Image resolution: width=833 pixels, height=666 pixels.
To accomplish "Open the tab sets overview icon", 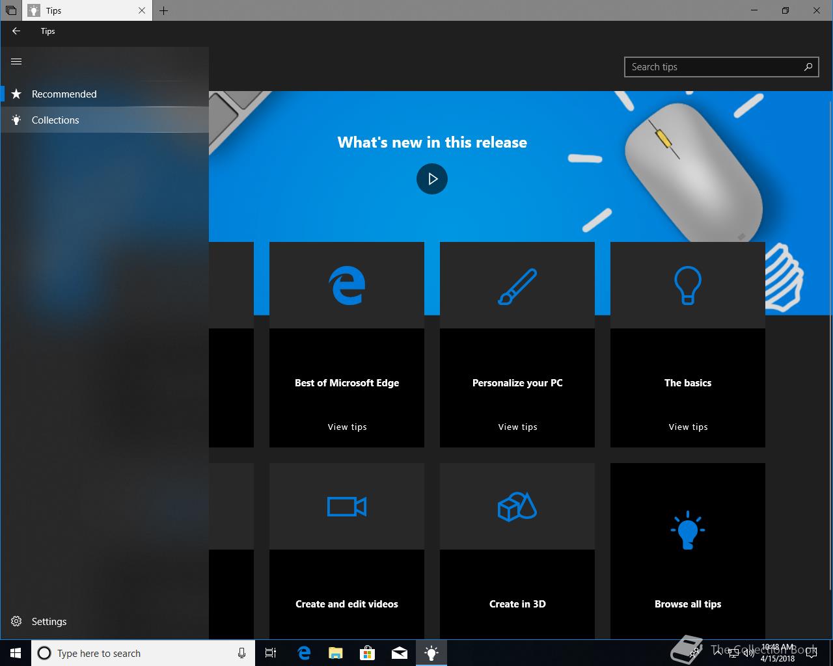I will [x=10, y=10].
